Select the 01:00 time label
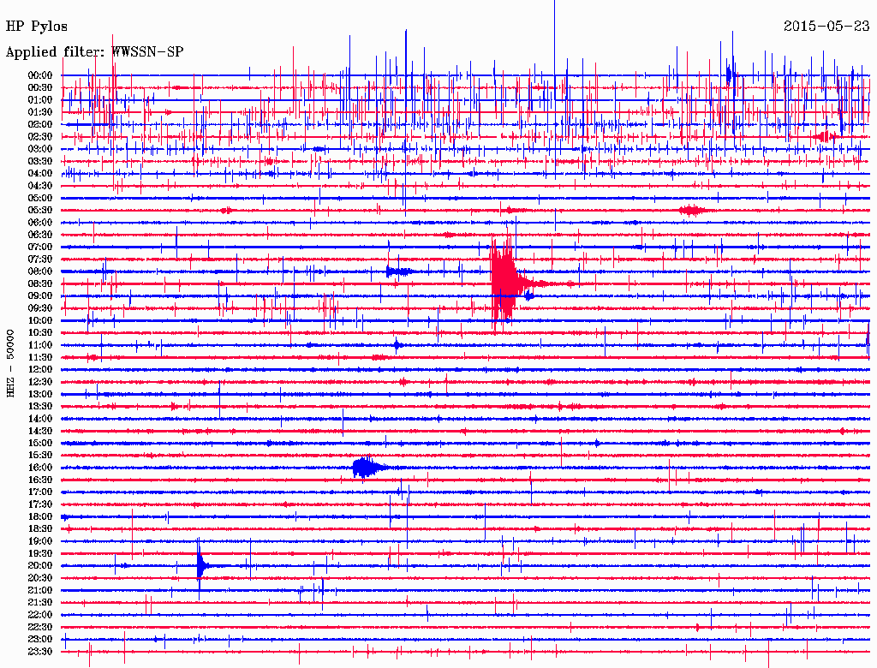 tap(40, 100)
